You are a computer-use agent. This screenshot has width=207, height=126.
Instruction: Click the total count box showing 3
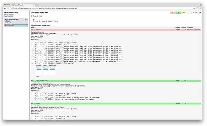pyautogui.click(x=190, y=13)
